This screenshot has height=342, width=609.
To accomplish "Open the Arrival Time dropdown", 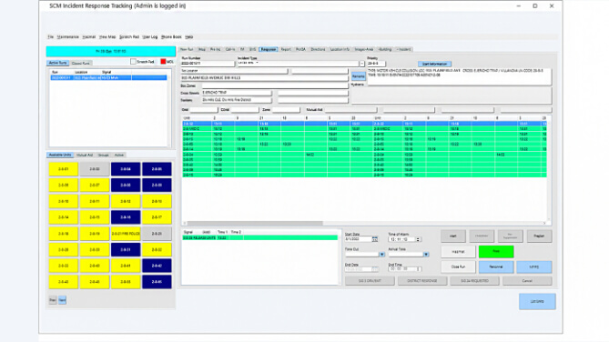I will (426, 255).
